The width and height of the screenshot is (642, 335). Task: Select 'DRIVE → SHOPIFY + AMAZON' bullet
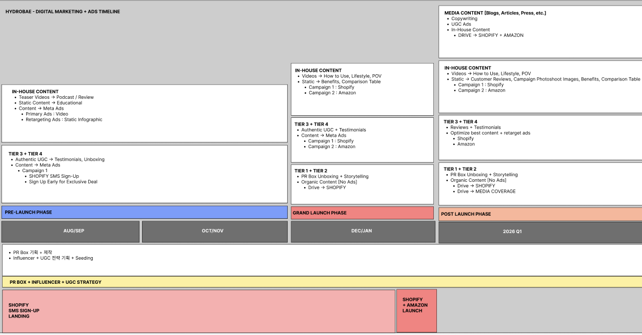pyautogui.click(x=491, y=35)
